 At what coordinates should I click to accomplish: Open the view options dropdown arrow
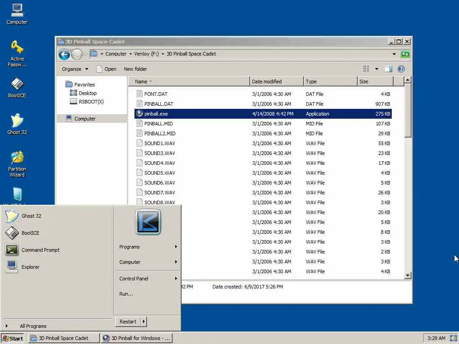[x=377, y=69]
